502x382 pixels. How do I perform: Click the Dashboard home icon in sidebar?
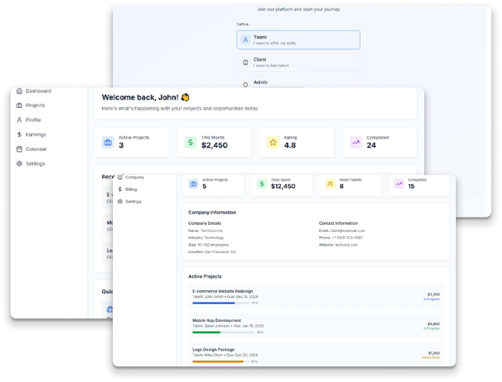click(x=20, y=91)
